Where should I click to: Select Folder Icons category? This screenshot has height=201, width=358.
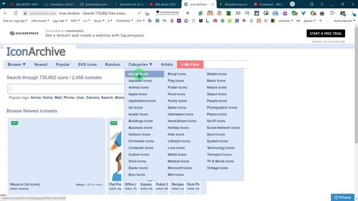(x=177, y=88)
